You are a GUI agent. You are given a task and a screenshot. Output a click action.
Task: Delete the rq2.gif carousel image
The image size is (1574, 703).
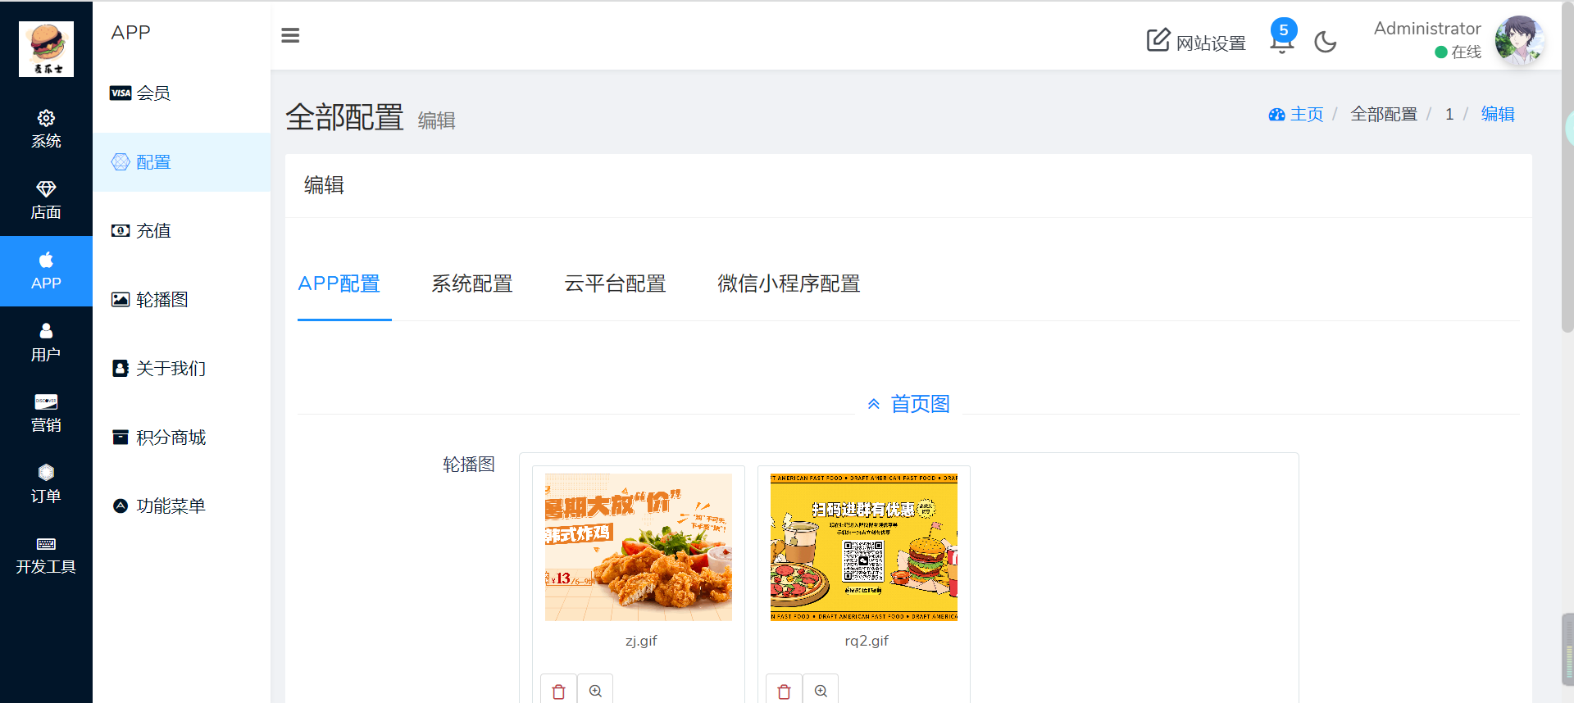(x=784, y=691)
